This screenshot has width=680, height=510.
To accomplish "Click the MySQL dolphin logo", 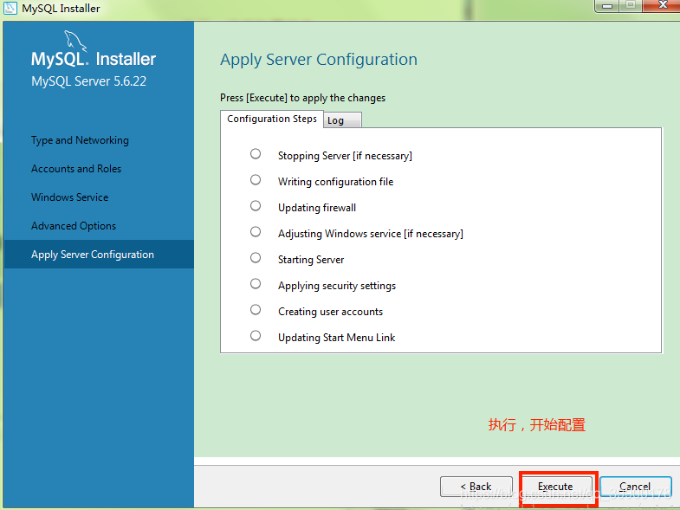I will tap(75, 41).
